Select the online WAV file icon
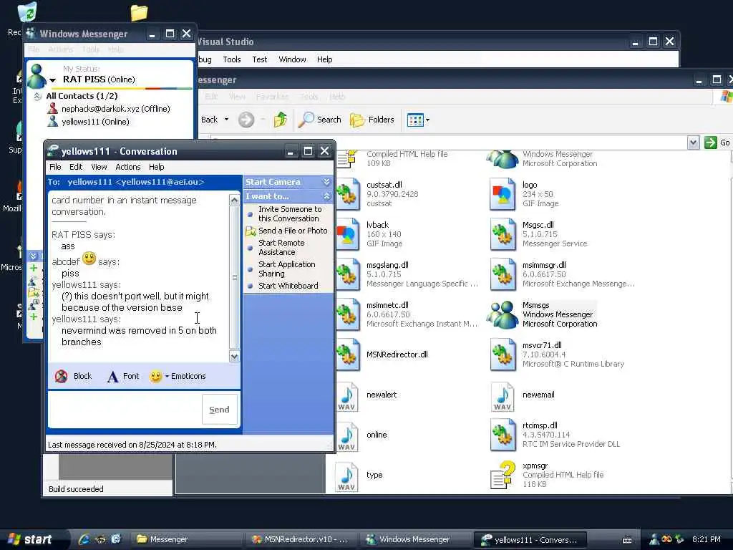The width and height of the screenshot is (733, 550). (347, 437)
